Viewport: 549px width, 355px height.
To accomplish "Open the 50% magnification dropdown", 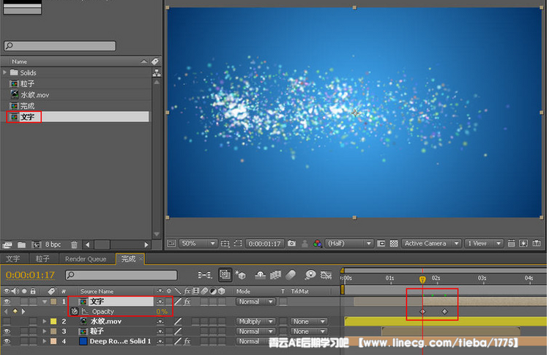I will click(x=198, y=243).
